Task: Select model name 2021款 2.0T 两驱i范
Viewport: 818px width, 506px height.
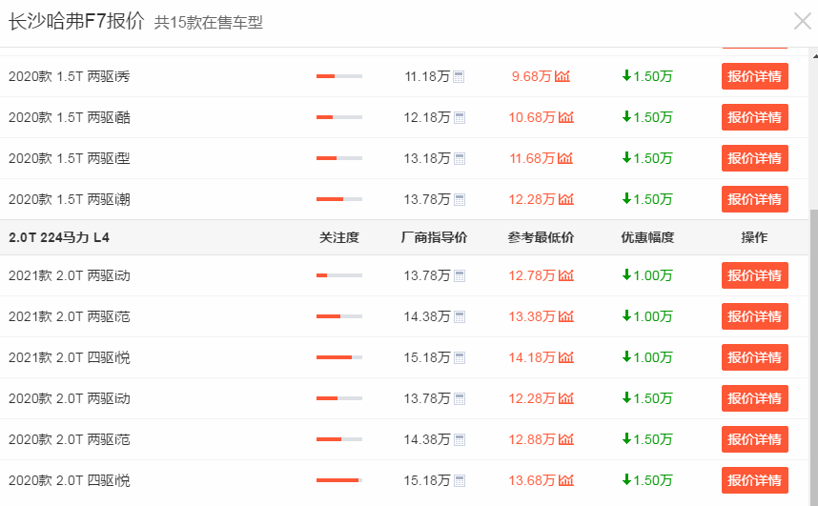Action: (69, 316)
